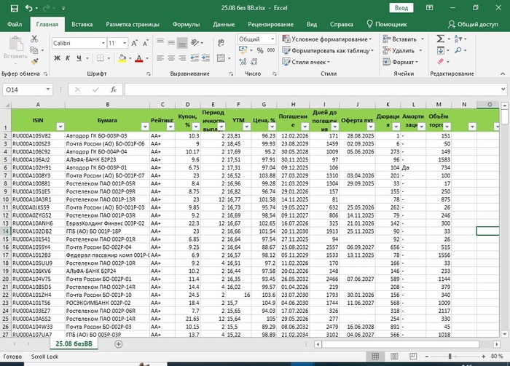Viewport: 510px width, 366px height.
Task: Switch to the Формулы tab
Action: [x=186, y=24]
